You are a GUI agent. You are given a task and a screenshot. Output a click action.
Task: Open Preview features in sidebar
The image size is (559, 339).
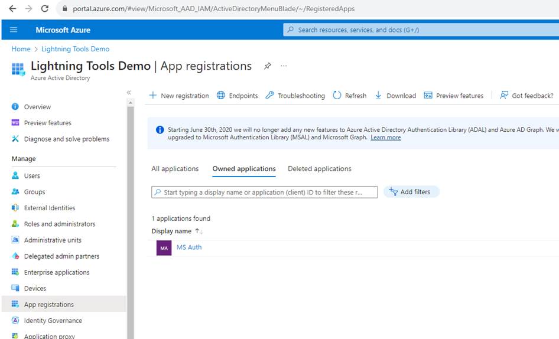coord(47,123)
